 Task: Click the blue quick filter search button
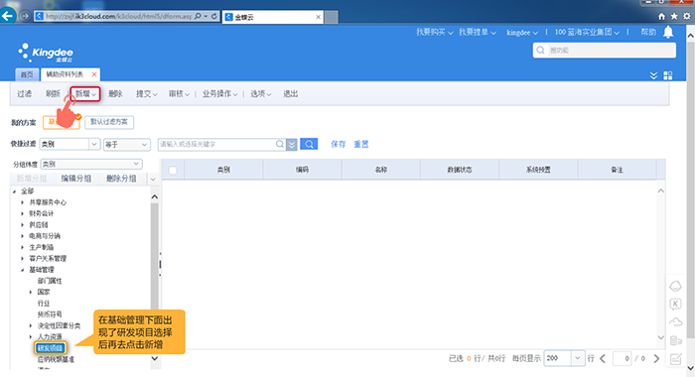tap(309, 144)
